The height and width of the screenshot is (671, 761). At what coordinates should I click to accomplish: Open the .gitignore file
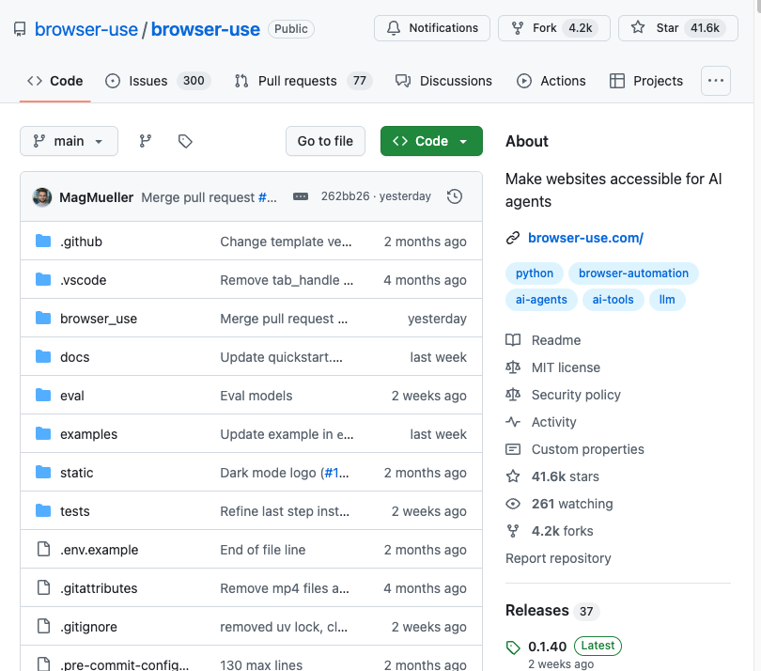pos(88,627)
